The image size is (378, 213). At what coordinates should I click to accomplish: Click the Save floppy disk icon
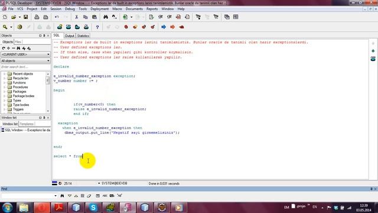coord(25,17)
